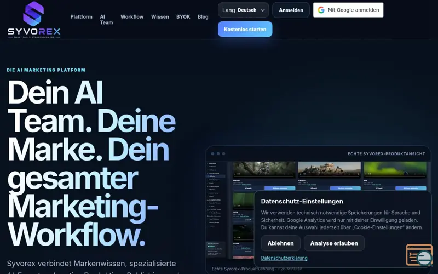
Task: Click the owl forest video thumbnail in preview
Action: point(264,169)
